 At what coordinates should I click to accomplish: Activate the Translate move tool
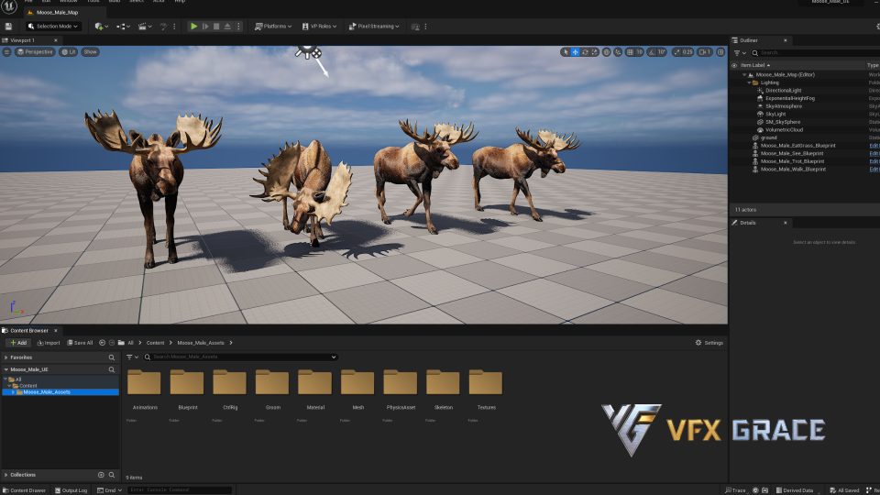click(x=576, y=52)
